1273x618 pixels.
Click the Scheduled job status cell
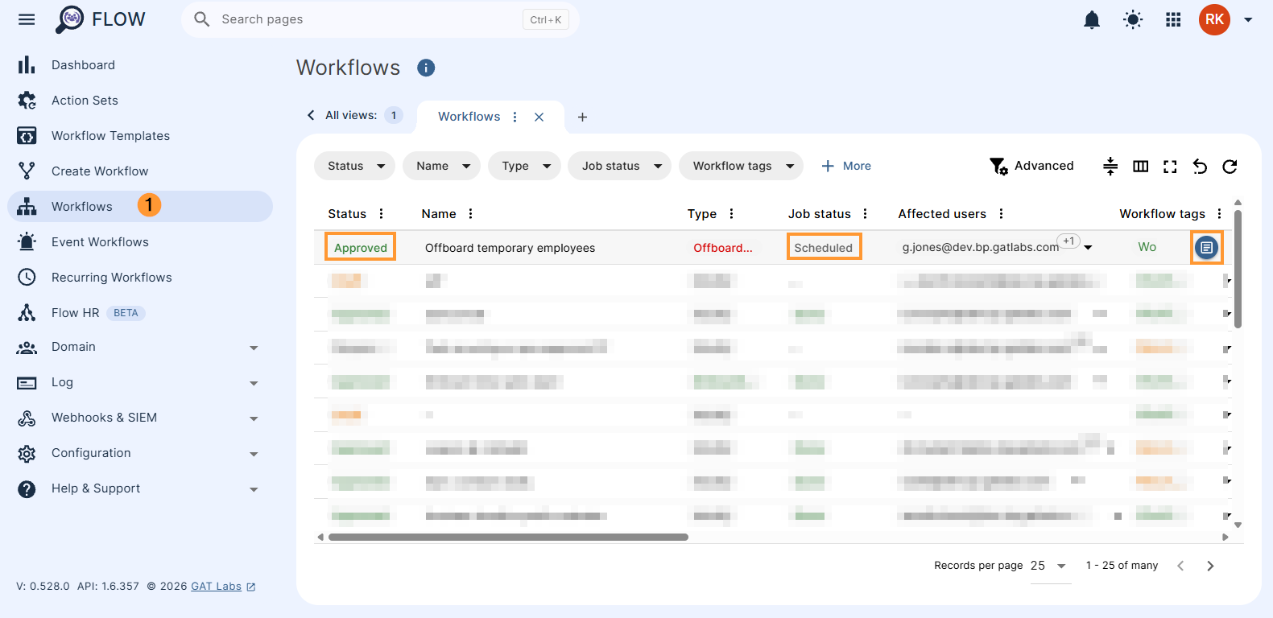click(x=823, y=247)
